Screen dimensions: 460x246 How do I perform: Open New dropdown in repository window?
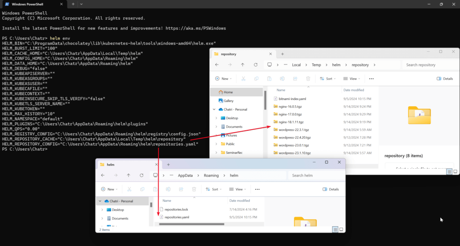(224, 79)
